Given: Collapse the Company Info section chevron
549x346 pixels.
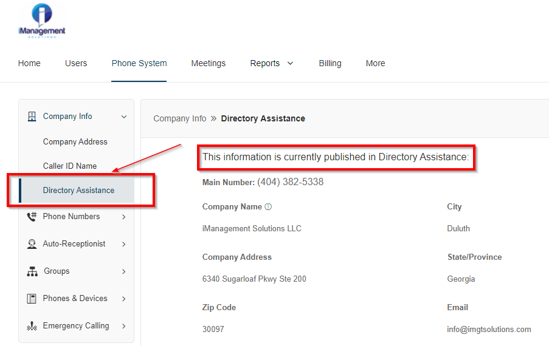Looking at the screenshot, I should pos(124,117).
